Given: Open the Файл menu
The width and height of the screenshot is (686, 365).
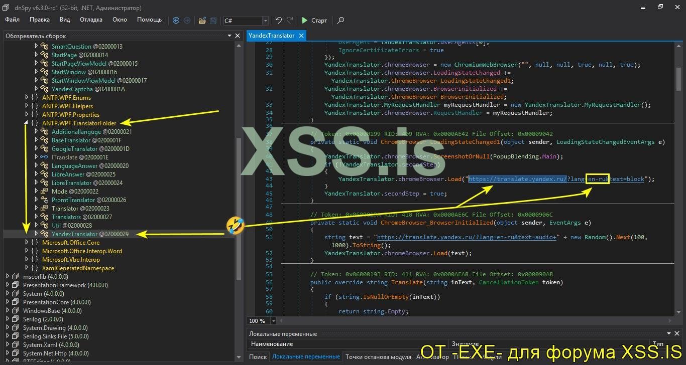Looking at the screenshot, I should click(x=12, y=20).
